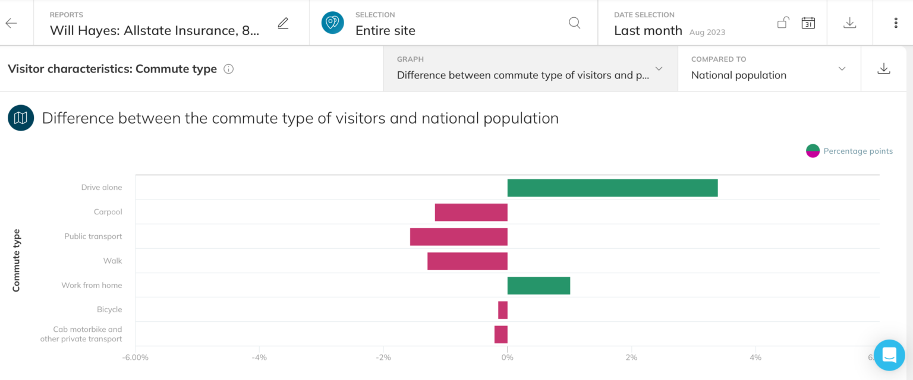Click the download icon in the top toolbar
The height and width of the screenshot is (380, 913).
pos(850,23)
